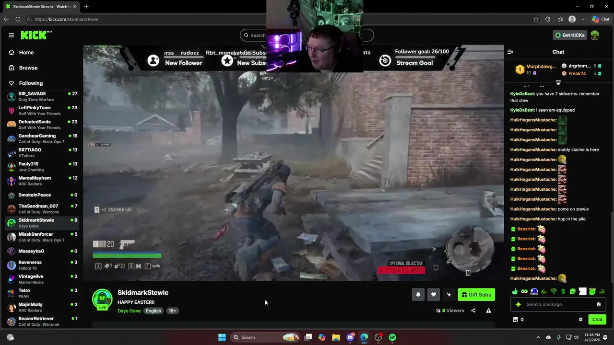Expand the chat leaderboard chevron
The image size is (614, 345).
click(x=558, y=82)
